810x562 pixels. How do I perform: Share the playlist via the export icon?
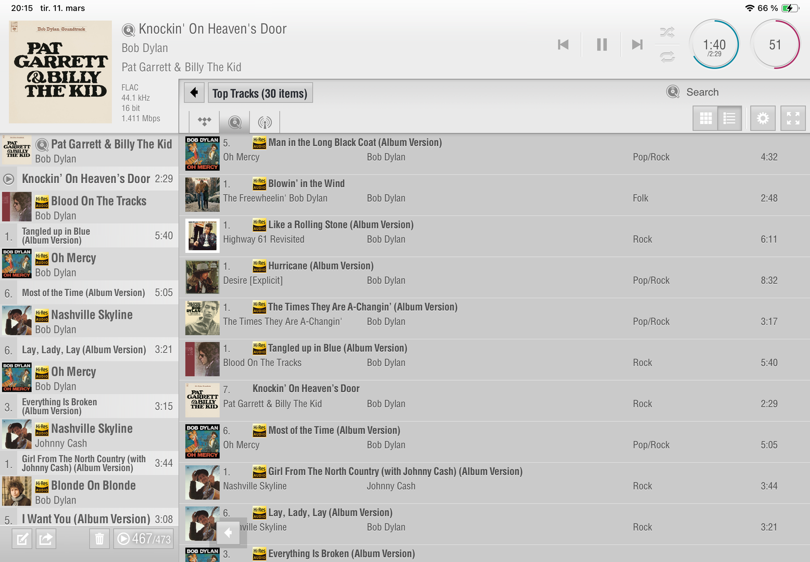click(46, 539)
